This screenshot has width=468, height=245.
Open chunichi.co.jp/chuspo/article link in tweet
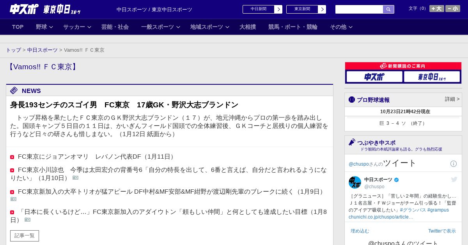381,217
